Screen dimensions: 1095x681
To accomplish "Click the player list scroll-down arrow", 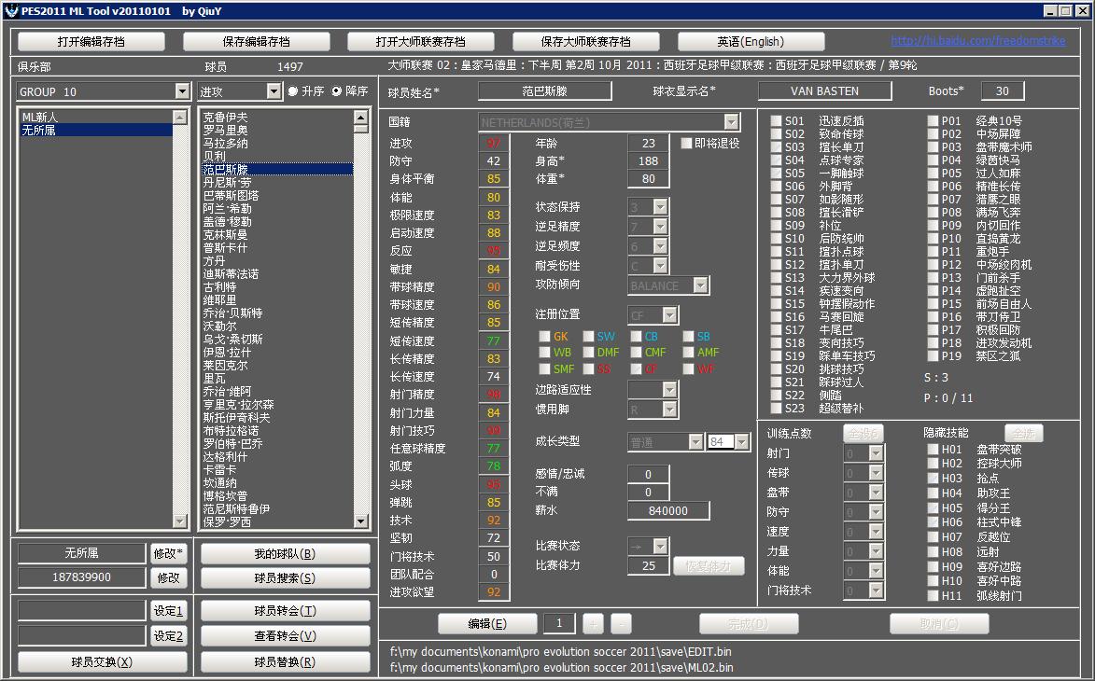I will coord(360,521).
